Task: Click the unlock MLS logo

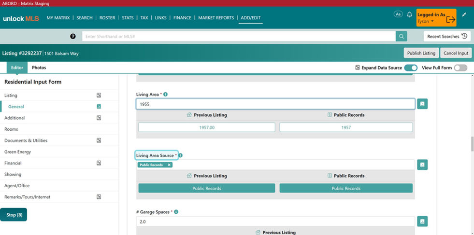Action: pos(21,19)
